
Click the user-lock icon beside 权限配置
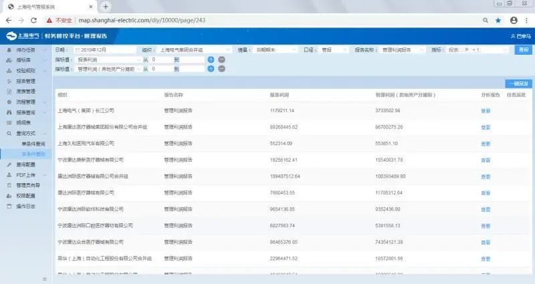[9, 196]
